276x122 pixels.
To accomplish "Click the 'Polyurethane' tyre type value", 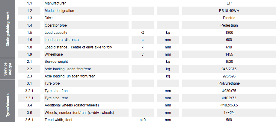I will click(x=229, y=83).
